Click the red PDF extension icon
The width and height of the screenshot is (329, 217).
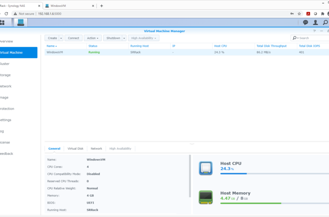(x=308, y=13)
